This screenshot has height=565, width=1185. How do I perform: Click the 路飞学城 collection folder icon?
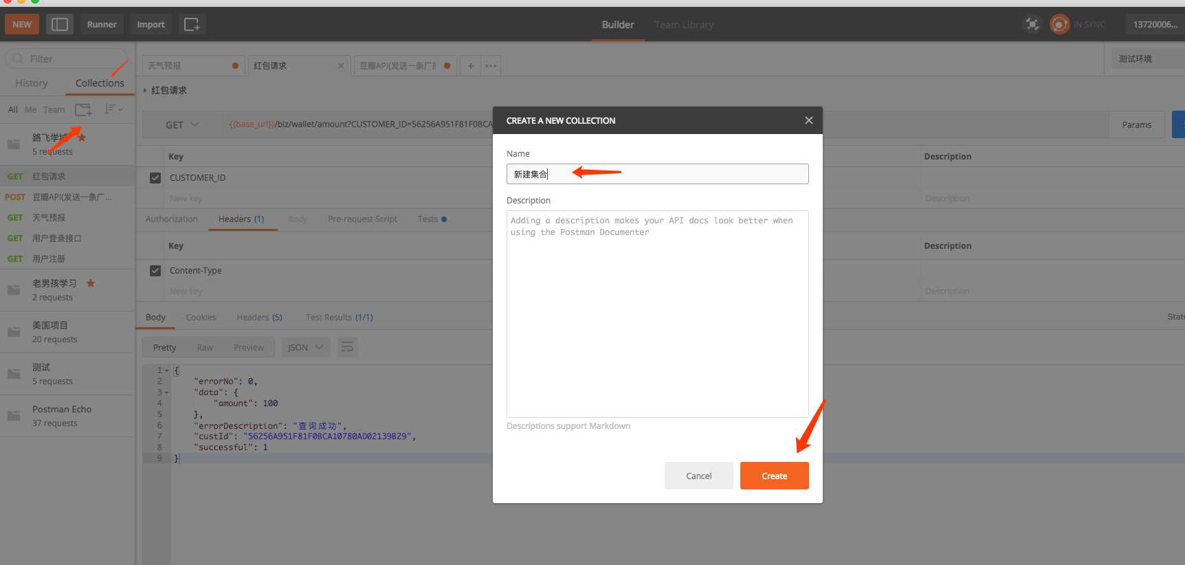(x=14, y=144)
